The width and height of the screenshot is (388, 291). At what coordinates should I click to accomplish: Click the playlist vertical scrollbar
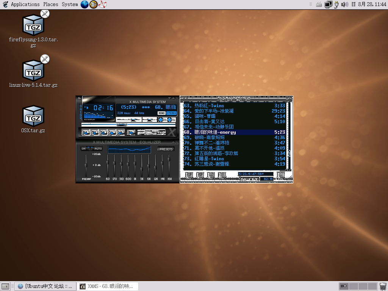pyautogui.click(x=289, y=136)
